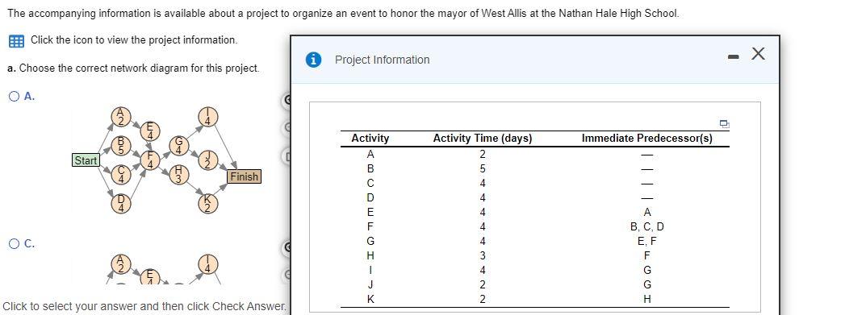Click the 'a. Choose the correct network diagram' prompt

(x=134, y=68)
